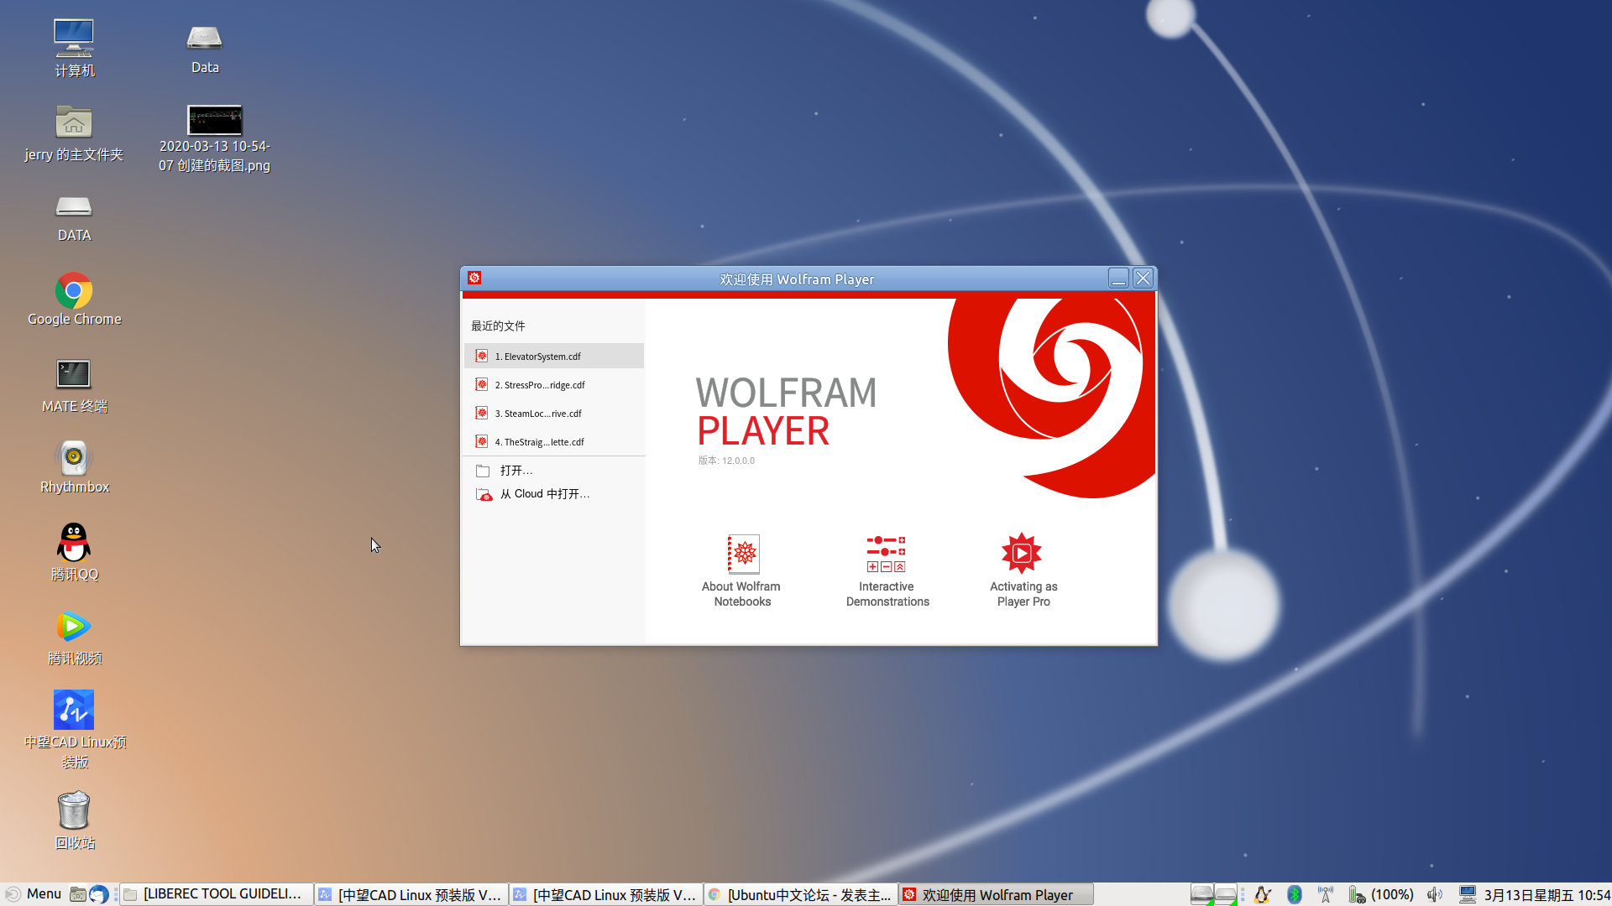The width and height of the screenshot is (1612, 906).
Task: Click the cdf file icon beside ElevatorSystem.cdf
Action: [x=482, y=357]
